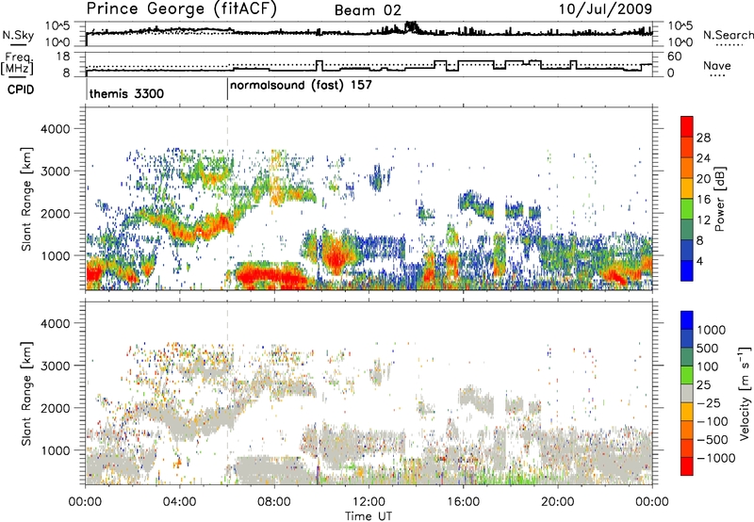
Task: Click the "normalsound (fast) 157" text
Action: point(301,86)
